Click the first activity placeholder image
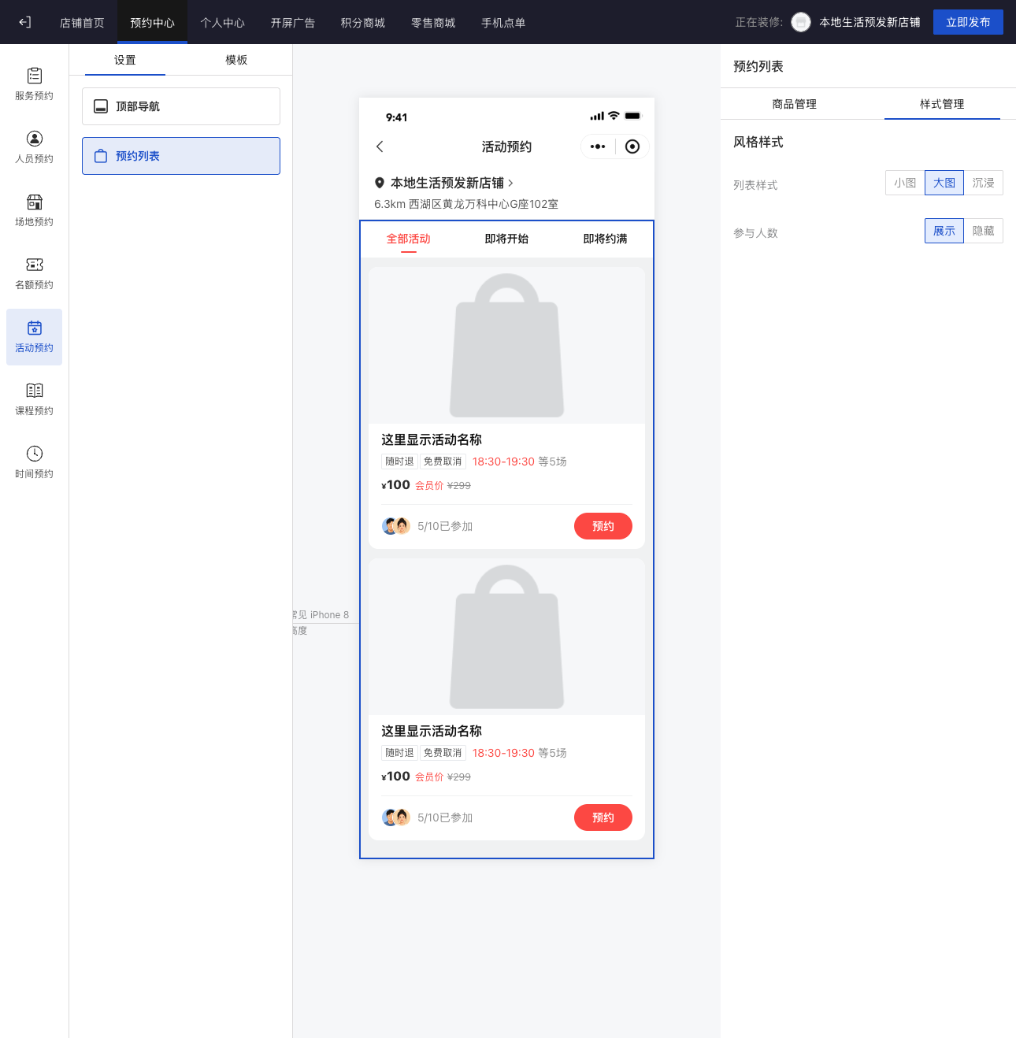Screen dimensions: 1016x1038 click(x=506, y=345)
